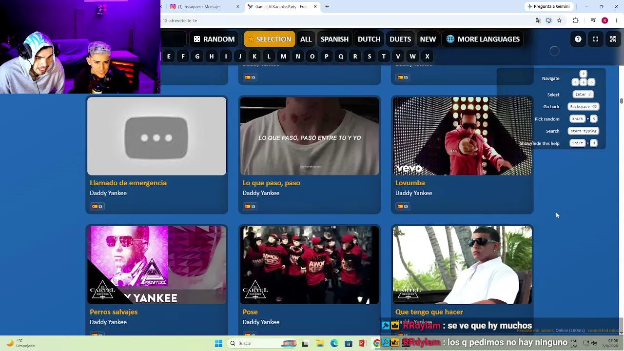624x351 pixels.
Task: Show the Duets category
Action: pyautogui.click(x=400, y=39)
